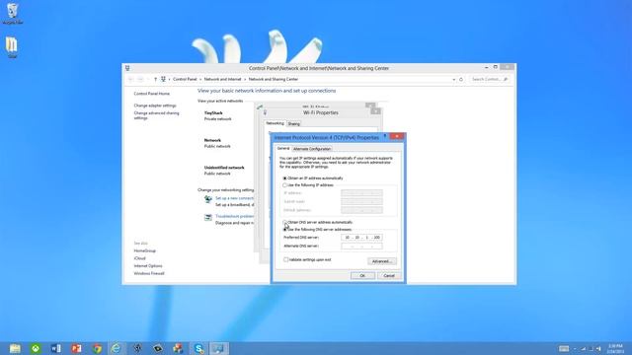
Task: Open the network signal tray icon
Action: 584,348
